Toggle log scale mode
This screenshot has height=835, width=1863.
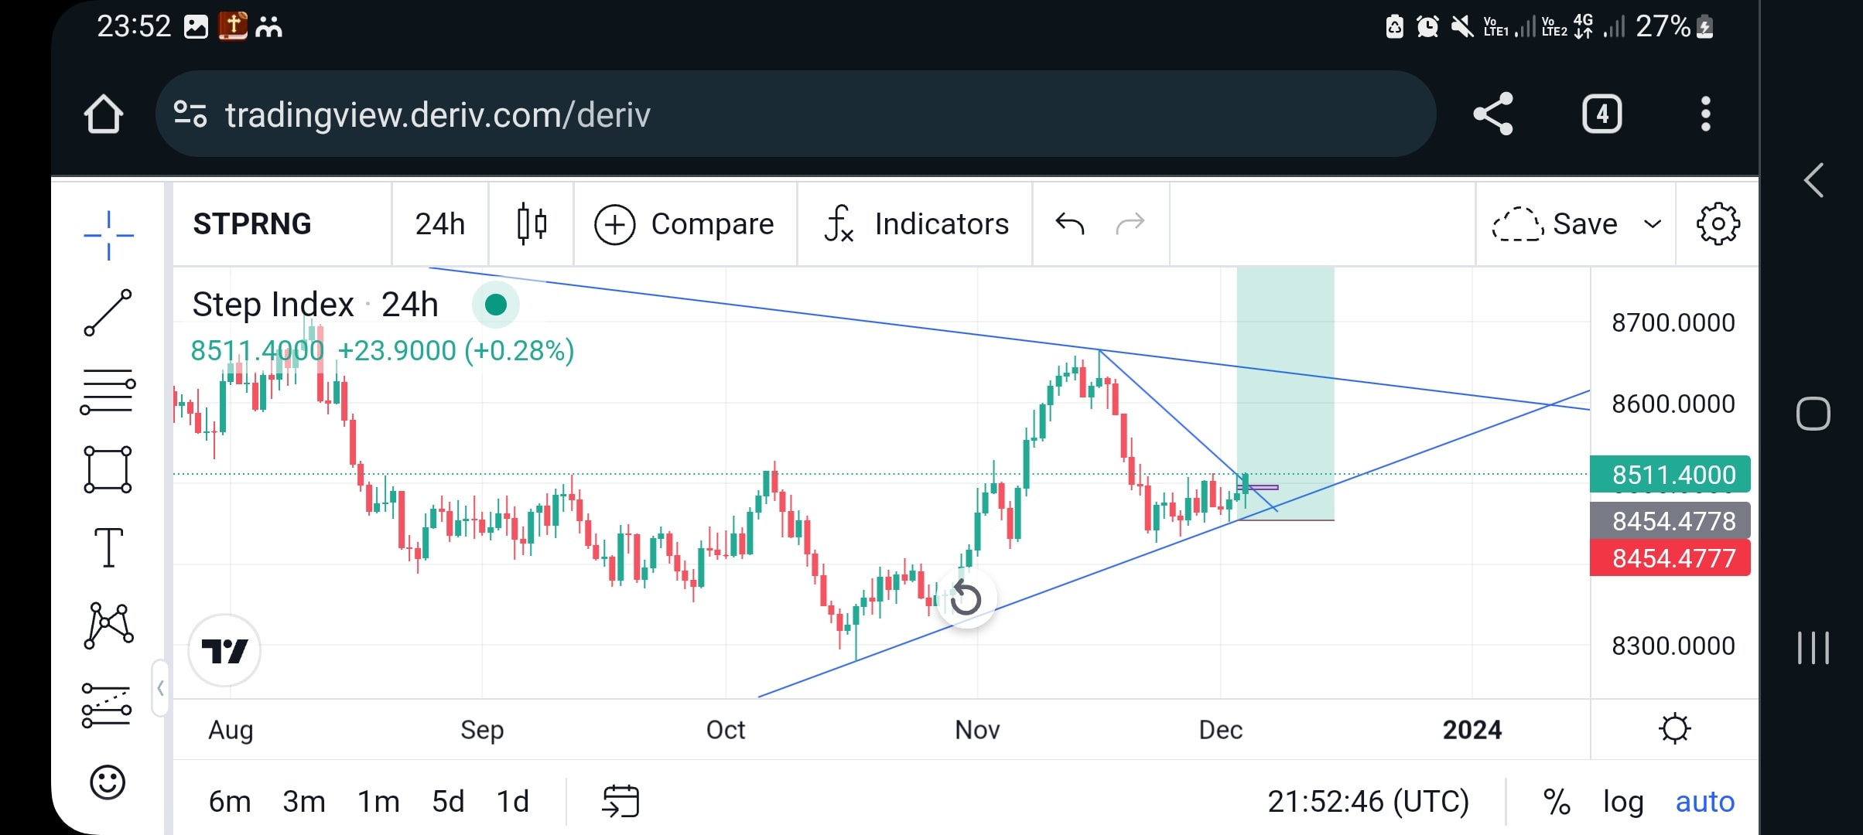1622,802
